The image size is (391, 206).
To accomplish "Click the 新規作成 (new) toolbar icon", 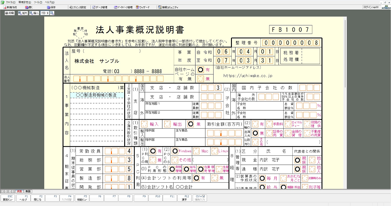I will coord(10,7).
